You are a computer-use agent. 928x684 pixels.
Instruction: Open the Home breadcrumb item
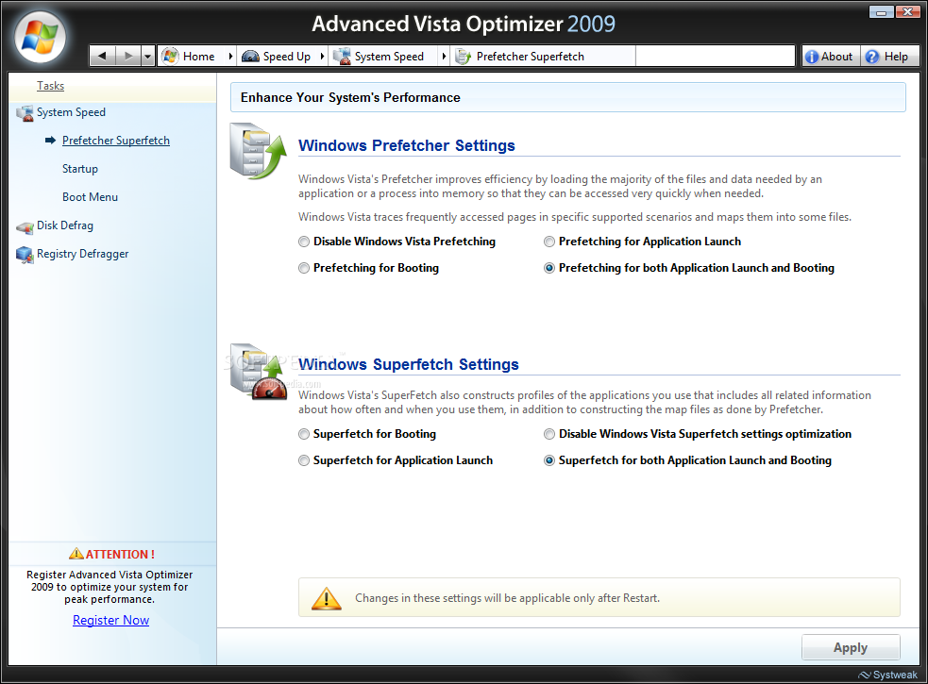point(198,57)
